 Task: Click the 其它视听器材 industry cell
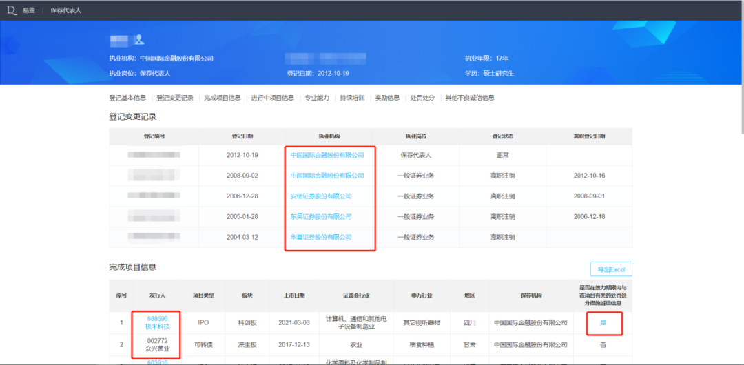pos(422,322)
